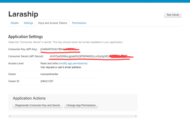Click the Consumer Key (API Key) label

[x=23, y=49]
